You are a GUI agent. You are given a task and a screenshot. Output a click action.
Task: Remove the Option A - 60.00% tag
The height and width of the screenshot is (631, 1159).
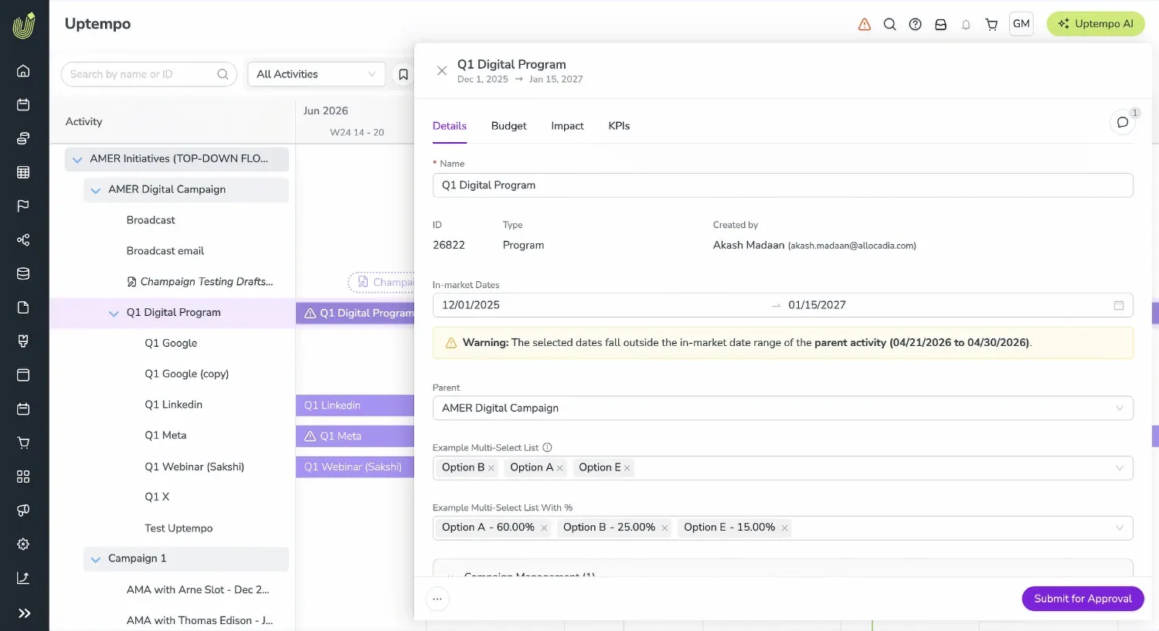544,528
